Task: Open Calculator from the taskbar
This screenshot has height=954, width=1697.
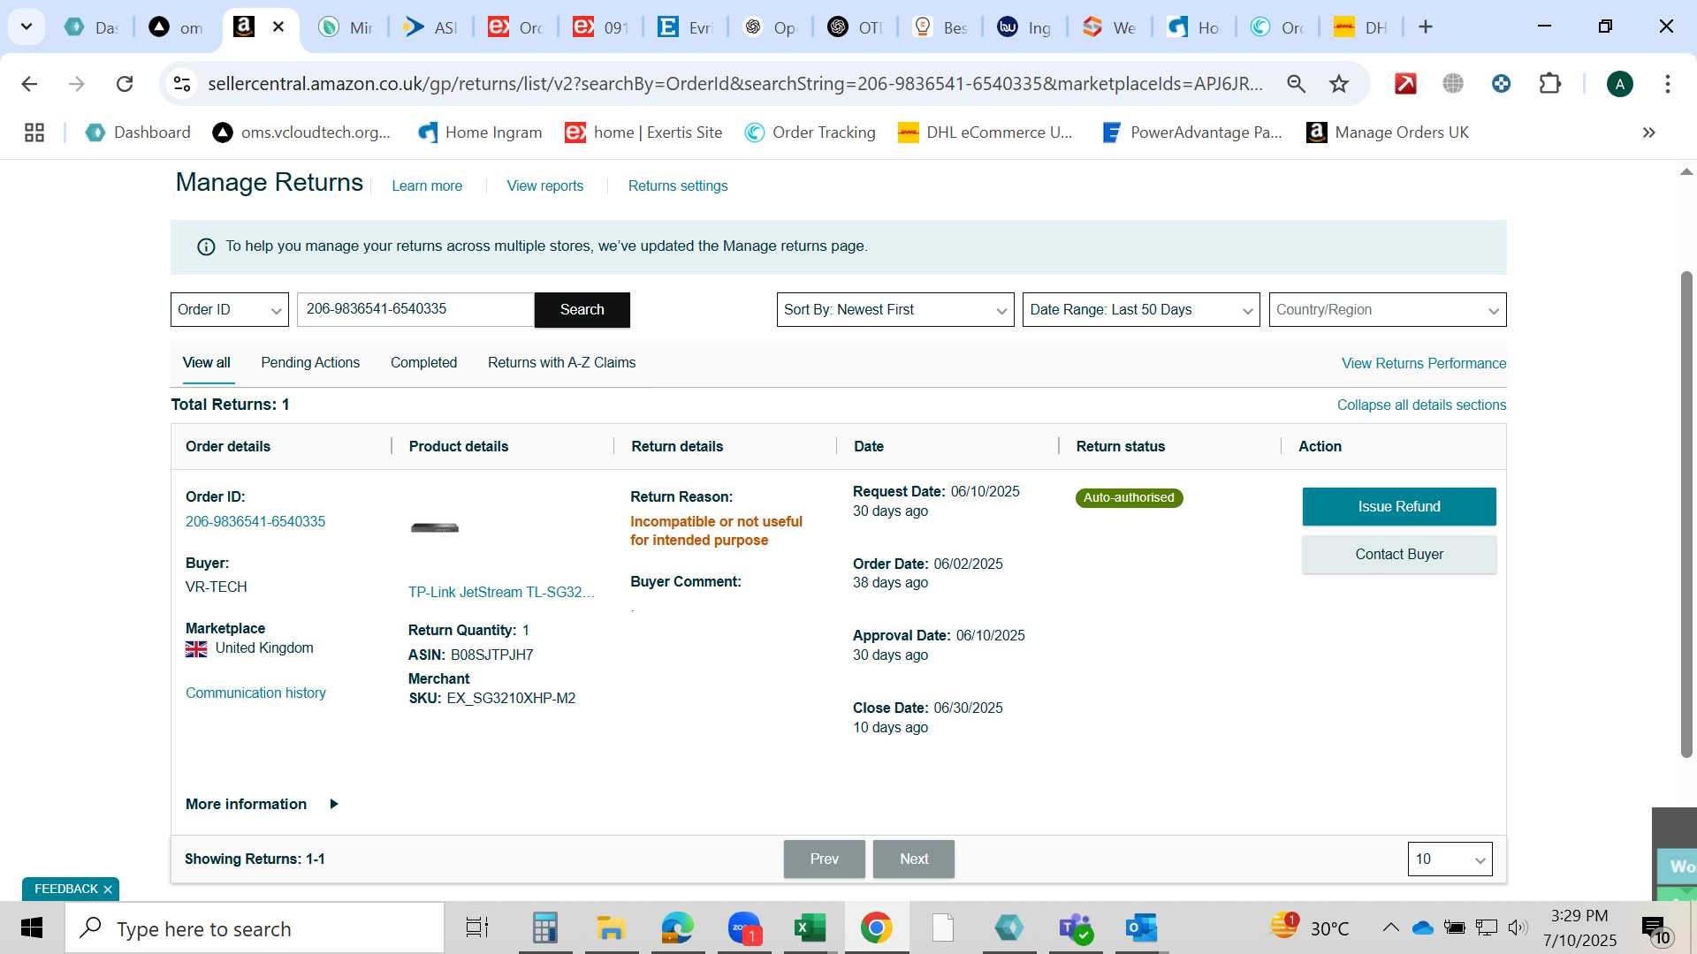Action: (544, 928)
